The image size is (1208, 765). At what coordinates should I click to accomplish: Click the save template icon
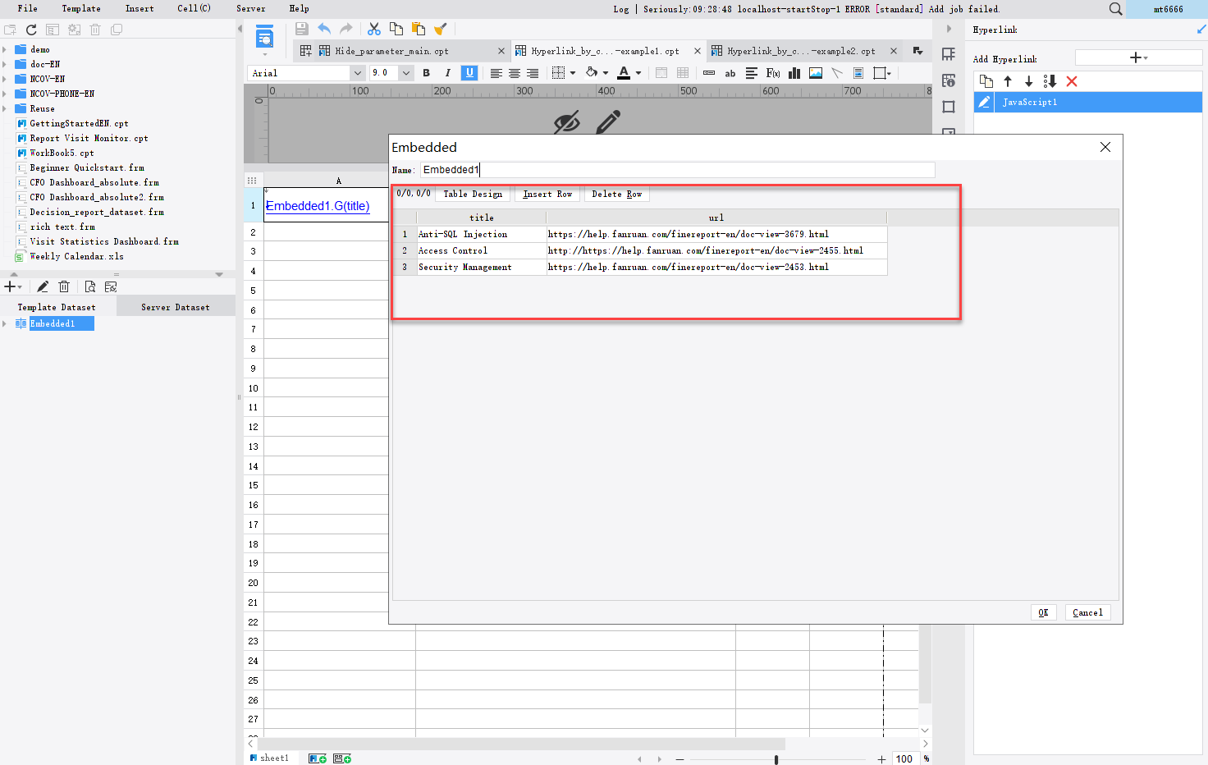coord(302,29)
